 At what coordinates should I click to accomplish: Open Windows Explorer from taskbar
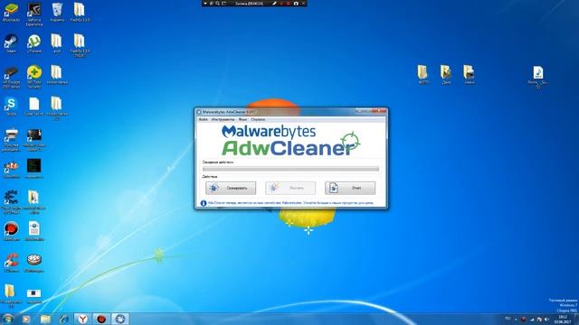point(45,319)
